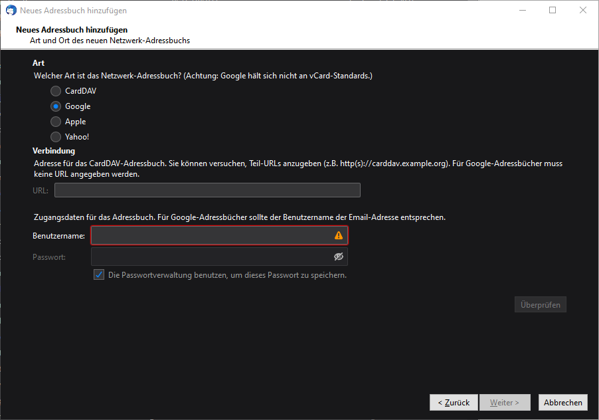Minimize the Neues Adressbuch window
Image resolution: width=599 pixels, height=420 pixels.
pyautogui.click(x=523, y=11)
